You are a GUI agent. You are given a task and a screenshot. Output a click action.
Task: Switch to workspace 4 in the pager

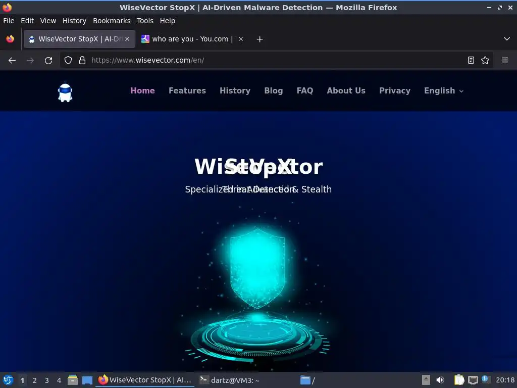point(59,380)
